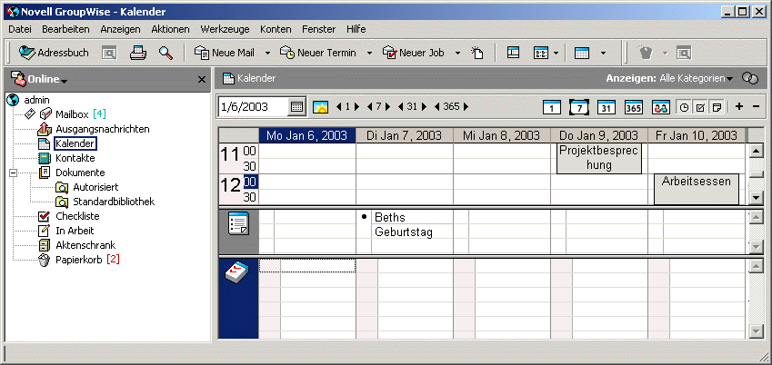Image resolution: width=772 pixels, height=365 pixels.
Task: Click the date field showing 1/6/2003
Action: [x=253, y=107]
